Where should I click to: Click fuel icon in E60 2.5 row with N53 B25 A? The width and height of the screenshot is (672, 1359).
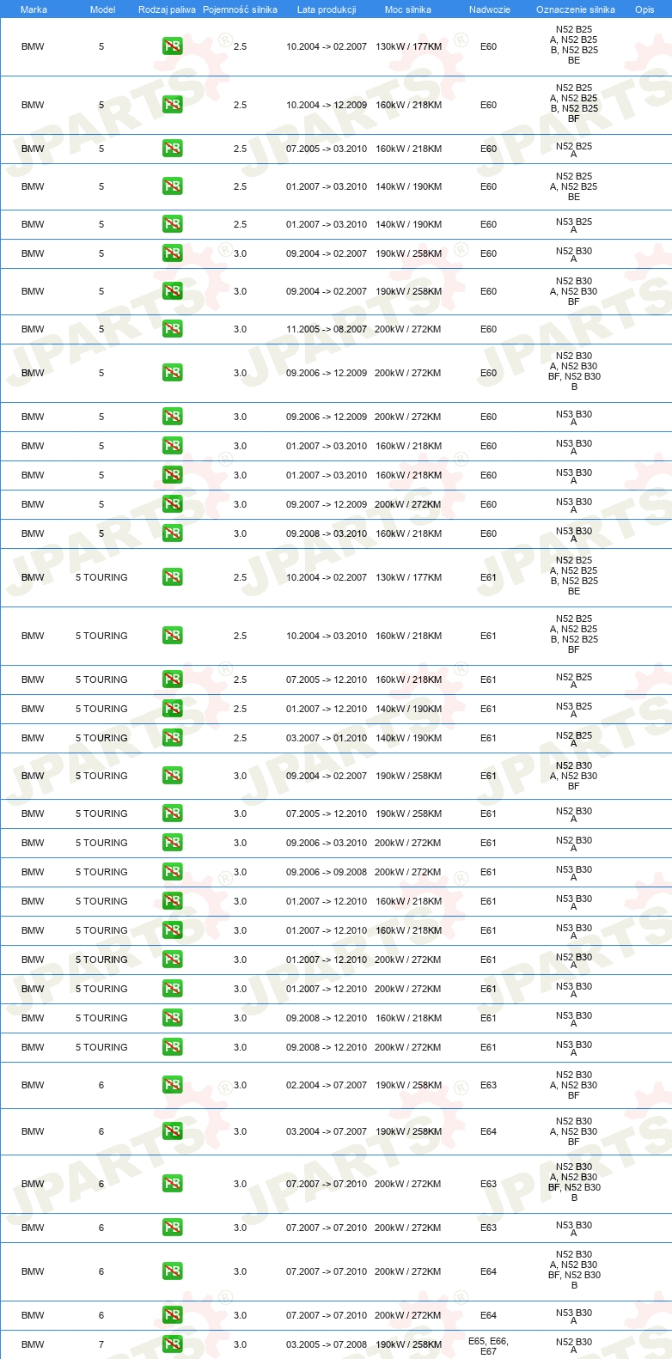[172, 224]
